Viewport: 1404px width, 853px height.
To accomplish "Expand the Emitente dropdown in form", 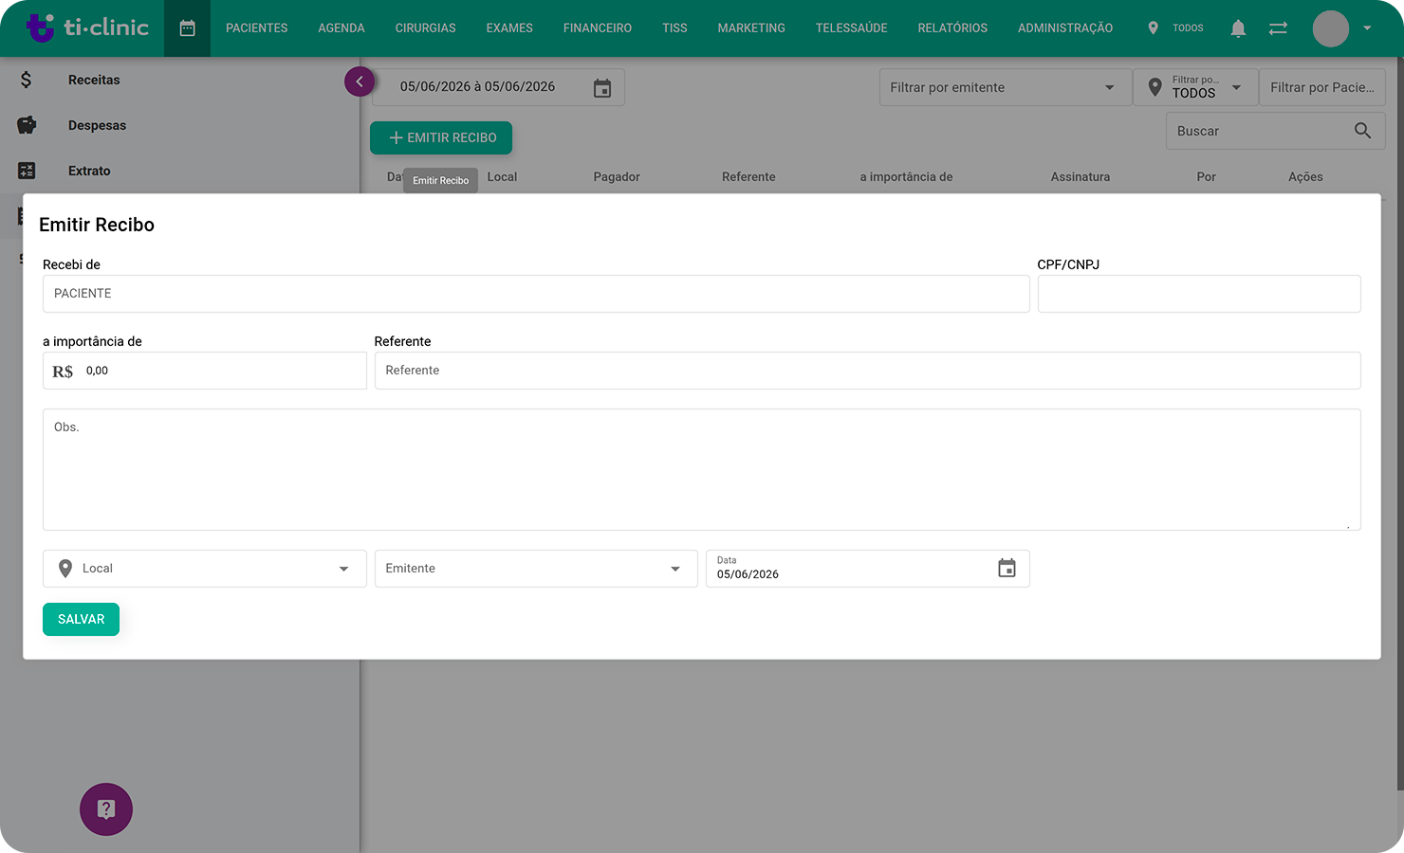I will tap(536, 569).
